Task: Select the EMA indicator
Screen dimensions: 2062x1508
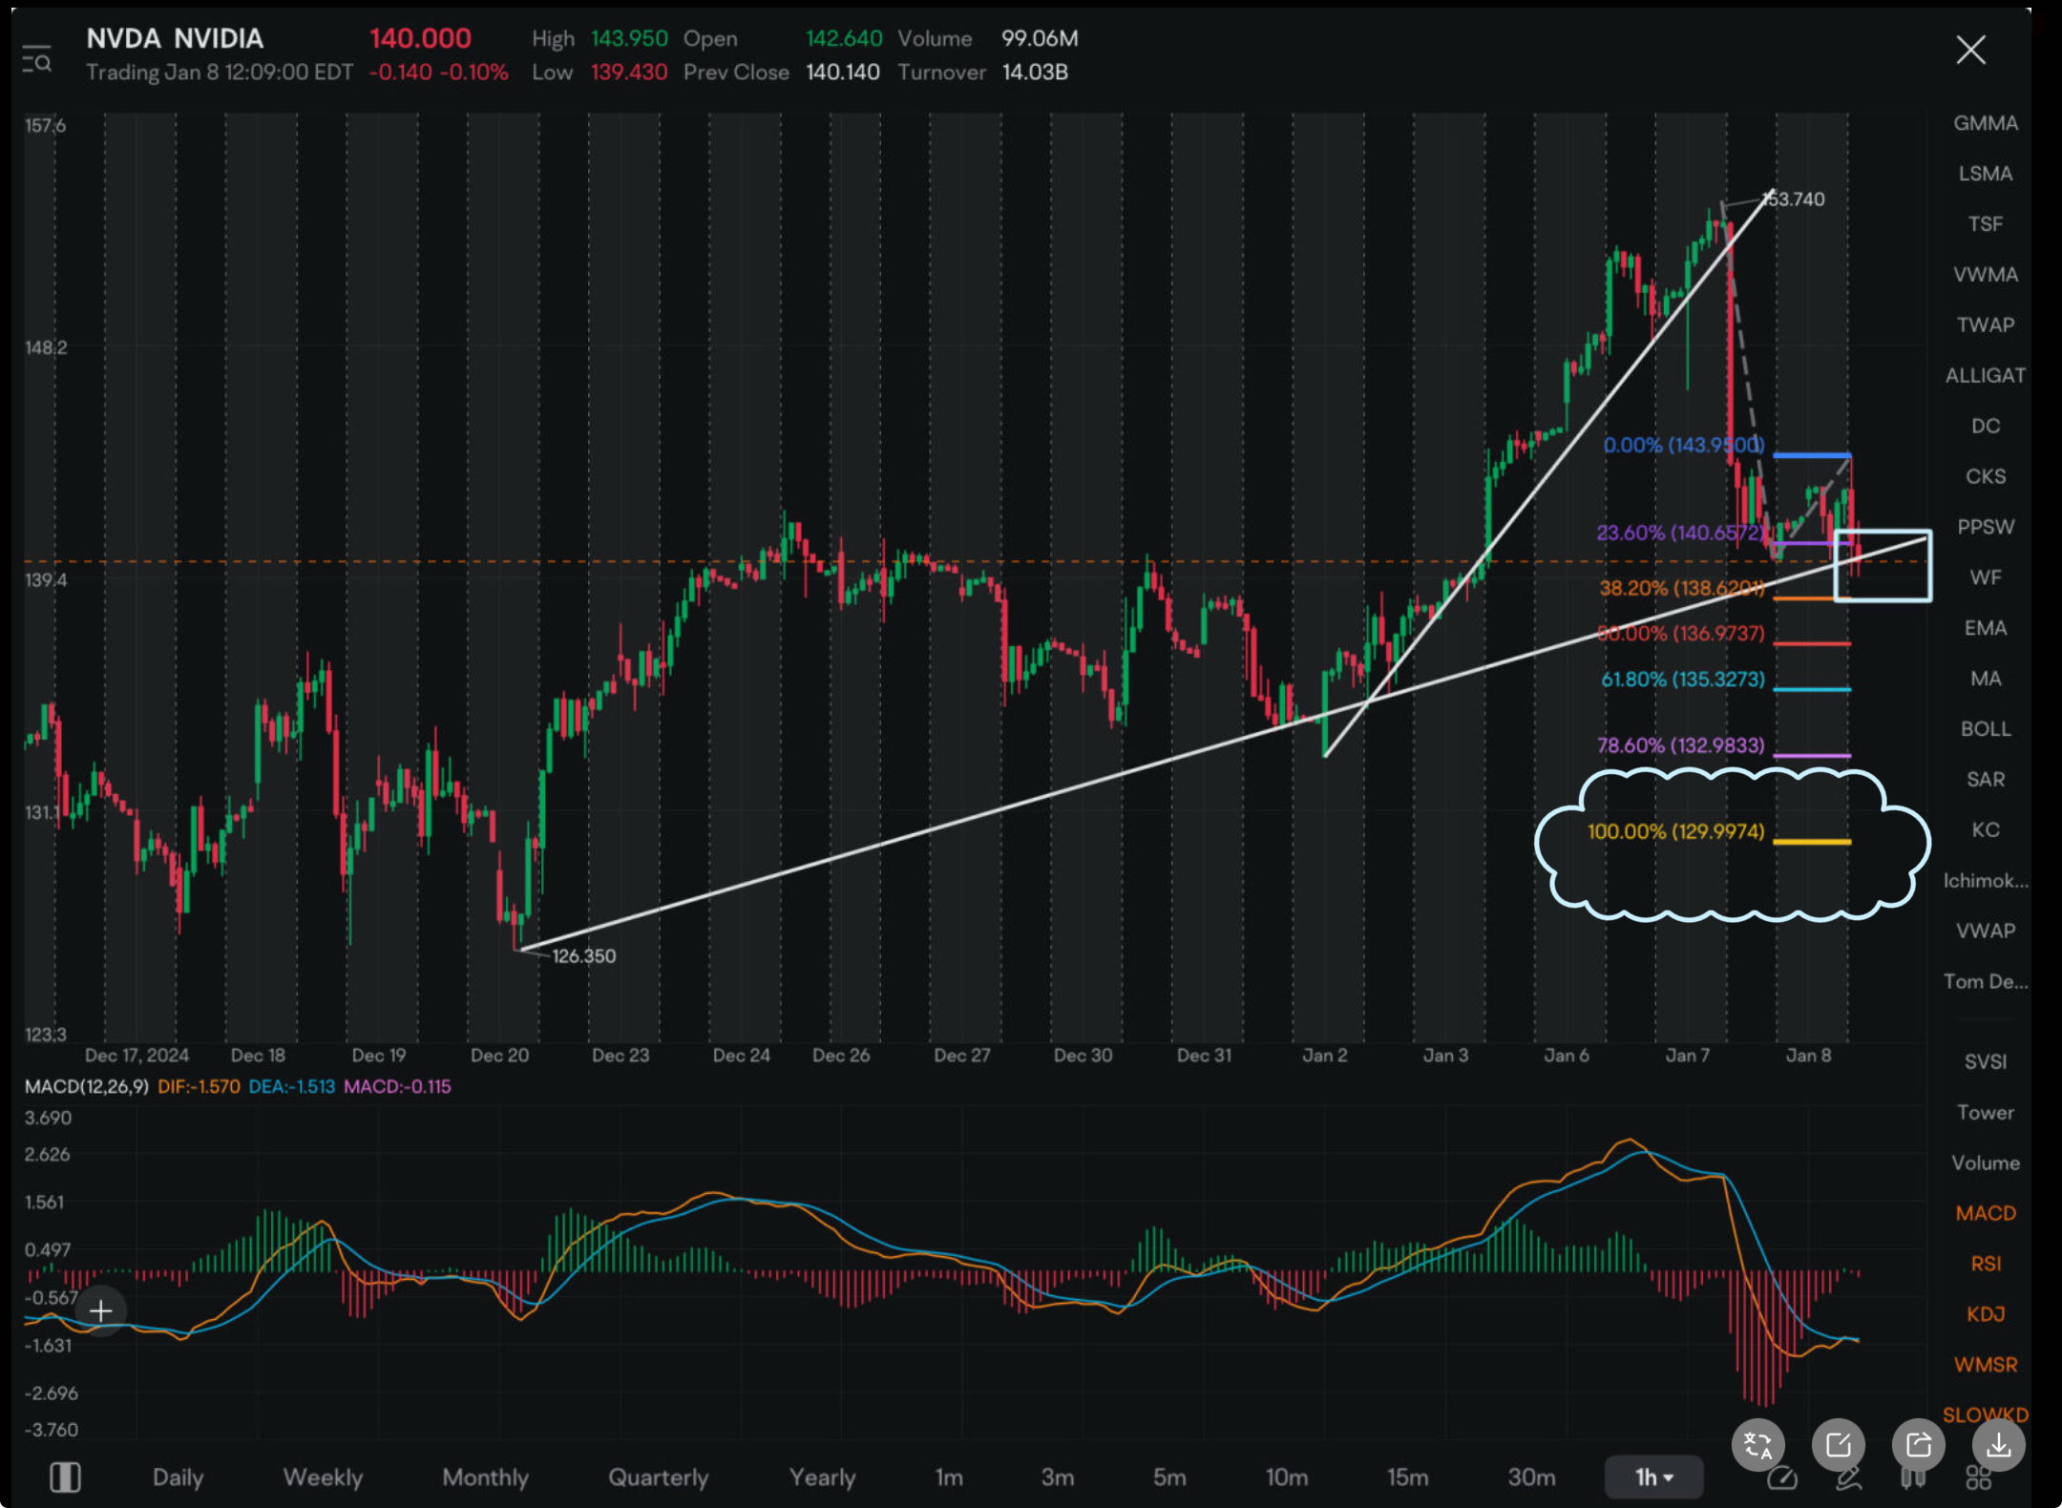Action: pos(1986,628)
